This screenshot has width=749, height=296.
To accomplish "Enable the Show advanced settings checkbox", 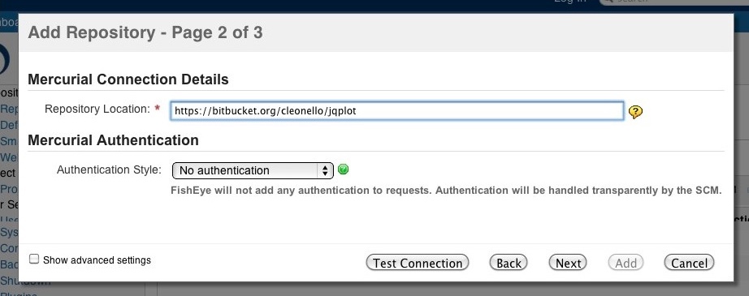I will click(34, 259).
